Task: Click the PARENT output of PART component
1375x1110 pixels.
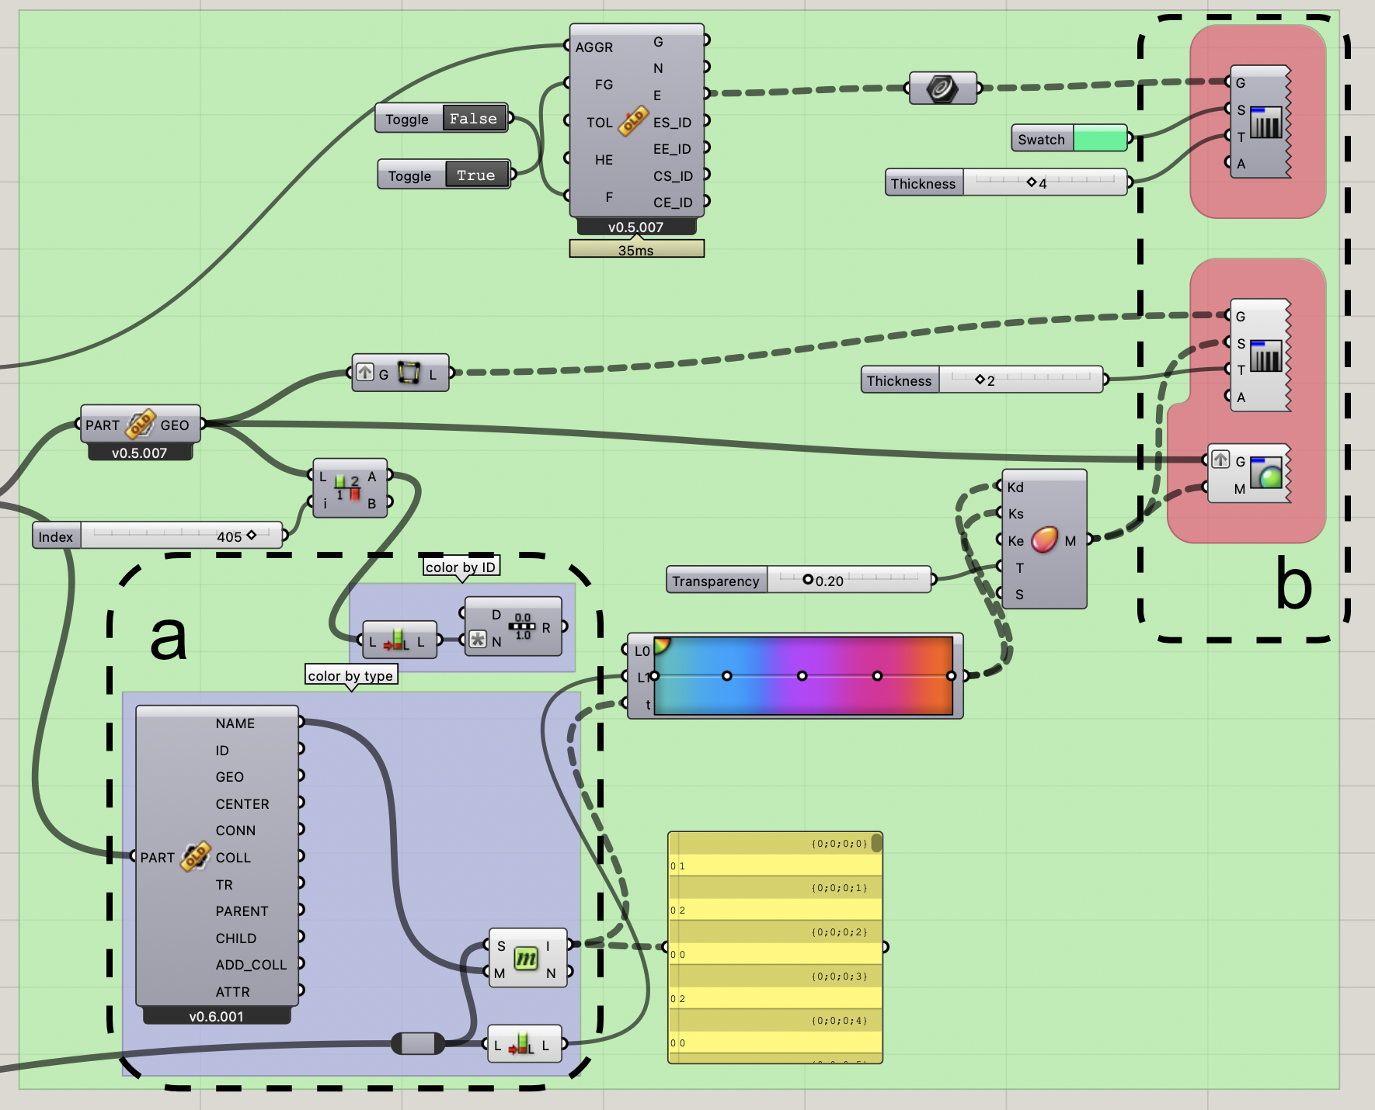Action: coord(242,911)
